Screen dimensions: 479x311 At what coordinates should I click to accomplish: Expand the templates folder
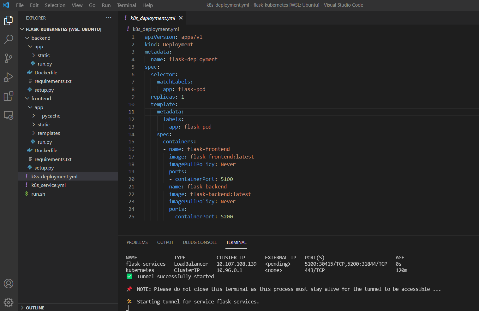click(33, 133)
